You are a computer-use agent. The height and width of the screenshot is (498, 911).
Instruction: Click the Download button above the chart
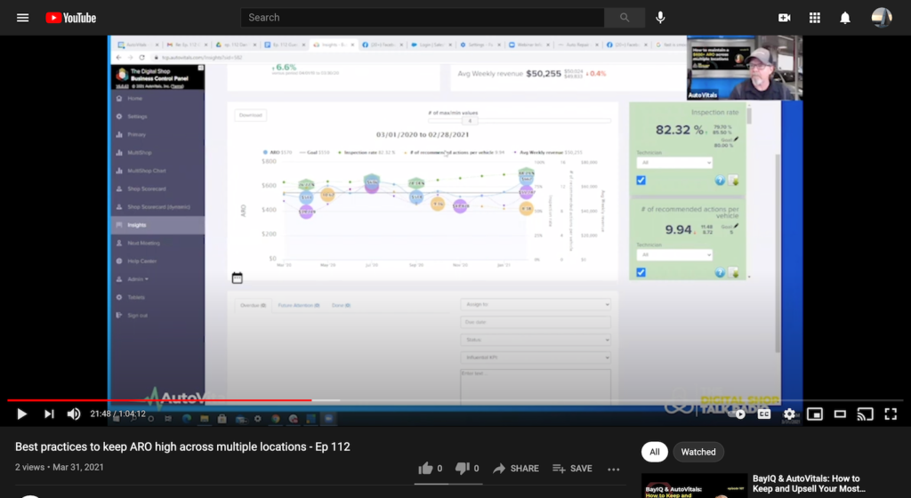tap(250, 115)
